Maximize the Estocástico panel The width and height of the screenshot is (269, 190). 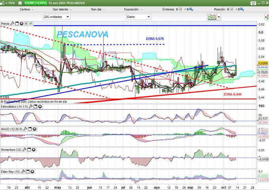pyautogui.click(x=35, y=106)
